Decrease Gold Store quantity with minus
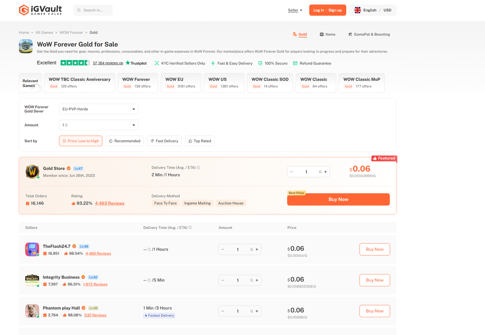This screenshot has width=485, height=335. pos(291,172)
